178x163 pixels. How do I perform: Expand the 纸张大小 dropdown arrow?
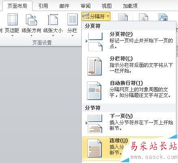(53, 36)
